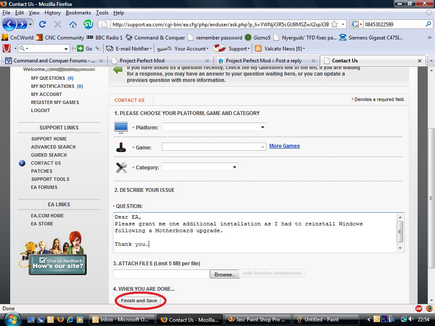
Task: Open the CnCWorld bookmark
Action: tap(17, 37)
